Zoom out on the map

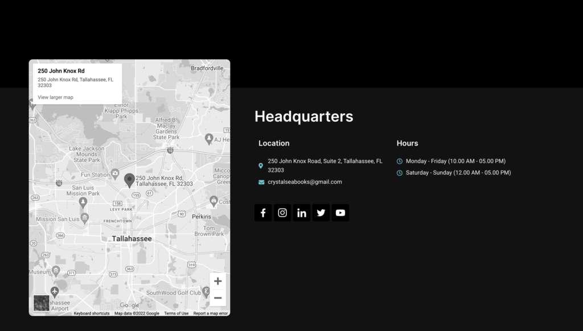tap(218, 298)
